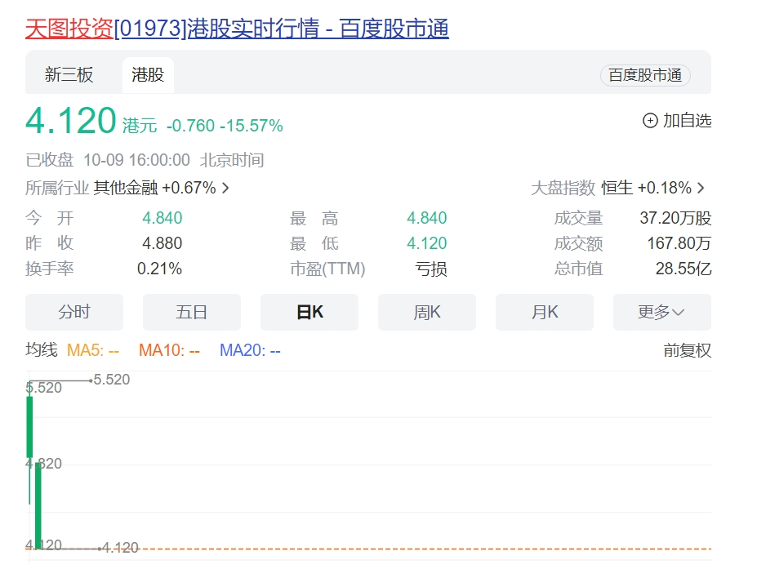Click the MA10 moving average label
Screen dimensions: 757x569
[x=169, y=350]
